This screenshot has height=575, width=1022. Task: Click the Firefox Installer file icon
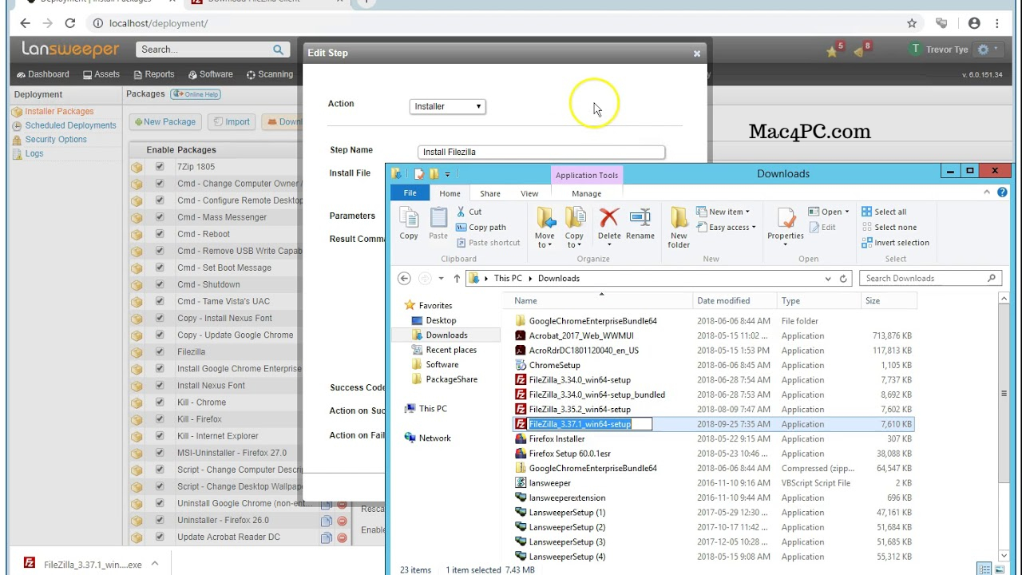521,439
